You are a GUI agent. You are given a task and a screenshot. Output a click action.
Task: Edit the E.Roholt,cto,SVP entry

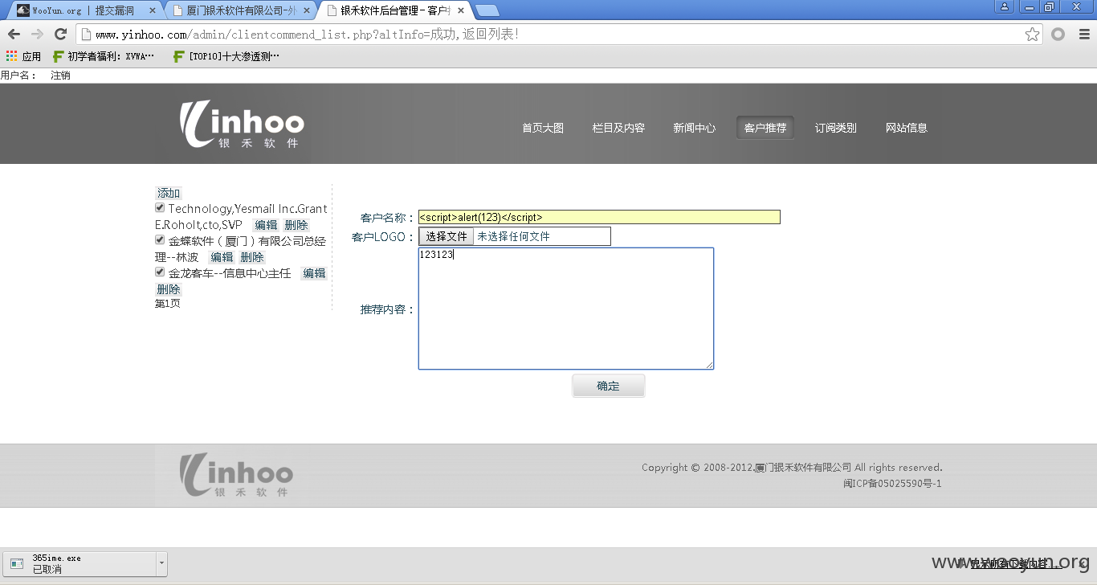click(x=266, y=225)
